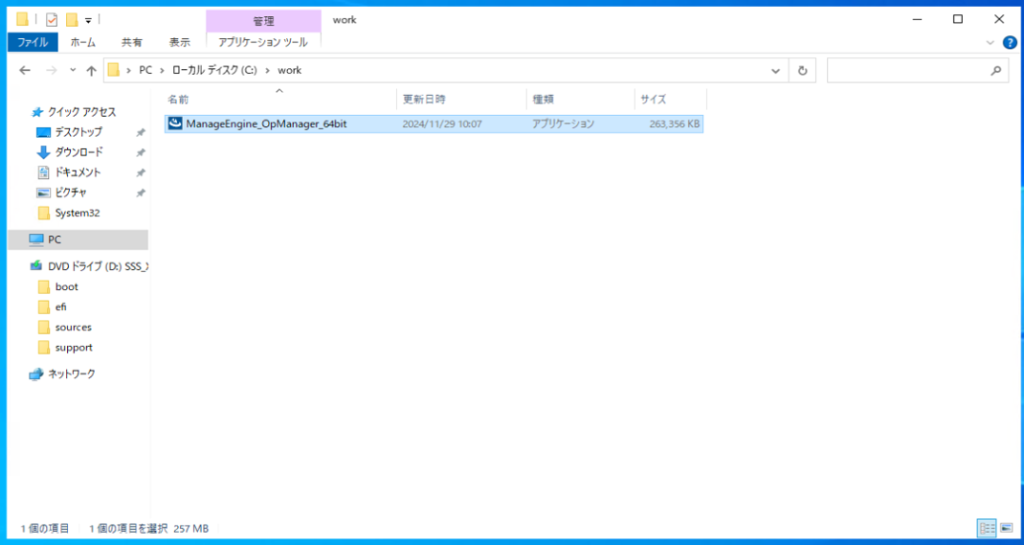1024x545 pixels.
Task: Click the ManageEngine_OpManager_64bit application icon
Action: [174, 124]
